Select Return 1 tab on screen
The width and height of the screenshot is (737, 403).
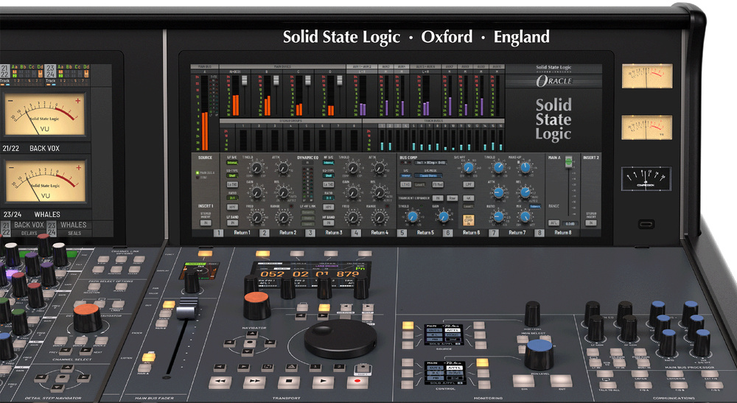[x=242, y=233]
